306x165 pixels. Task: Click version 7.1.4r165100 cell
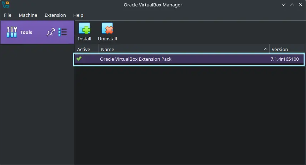[x=285, y=59]
